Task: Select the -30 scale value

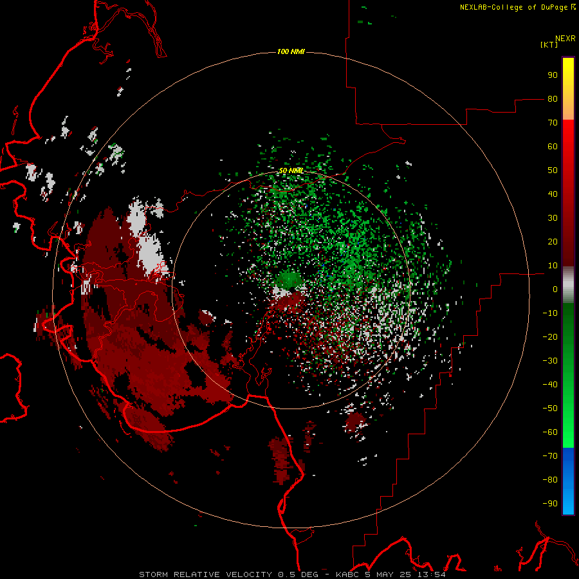Action: [550, 361]
